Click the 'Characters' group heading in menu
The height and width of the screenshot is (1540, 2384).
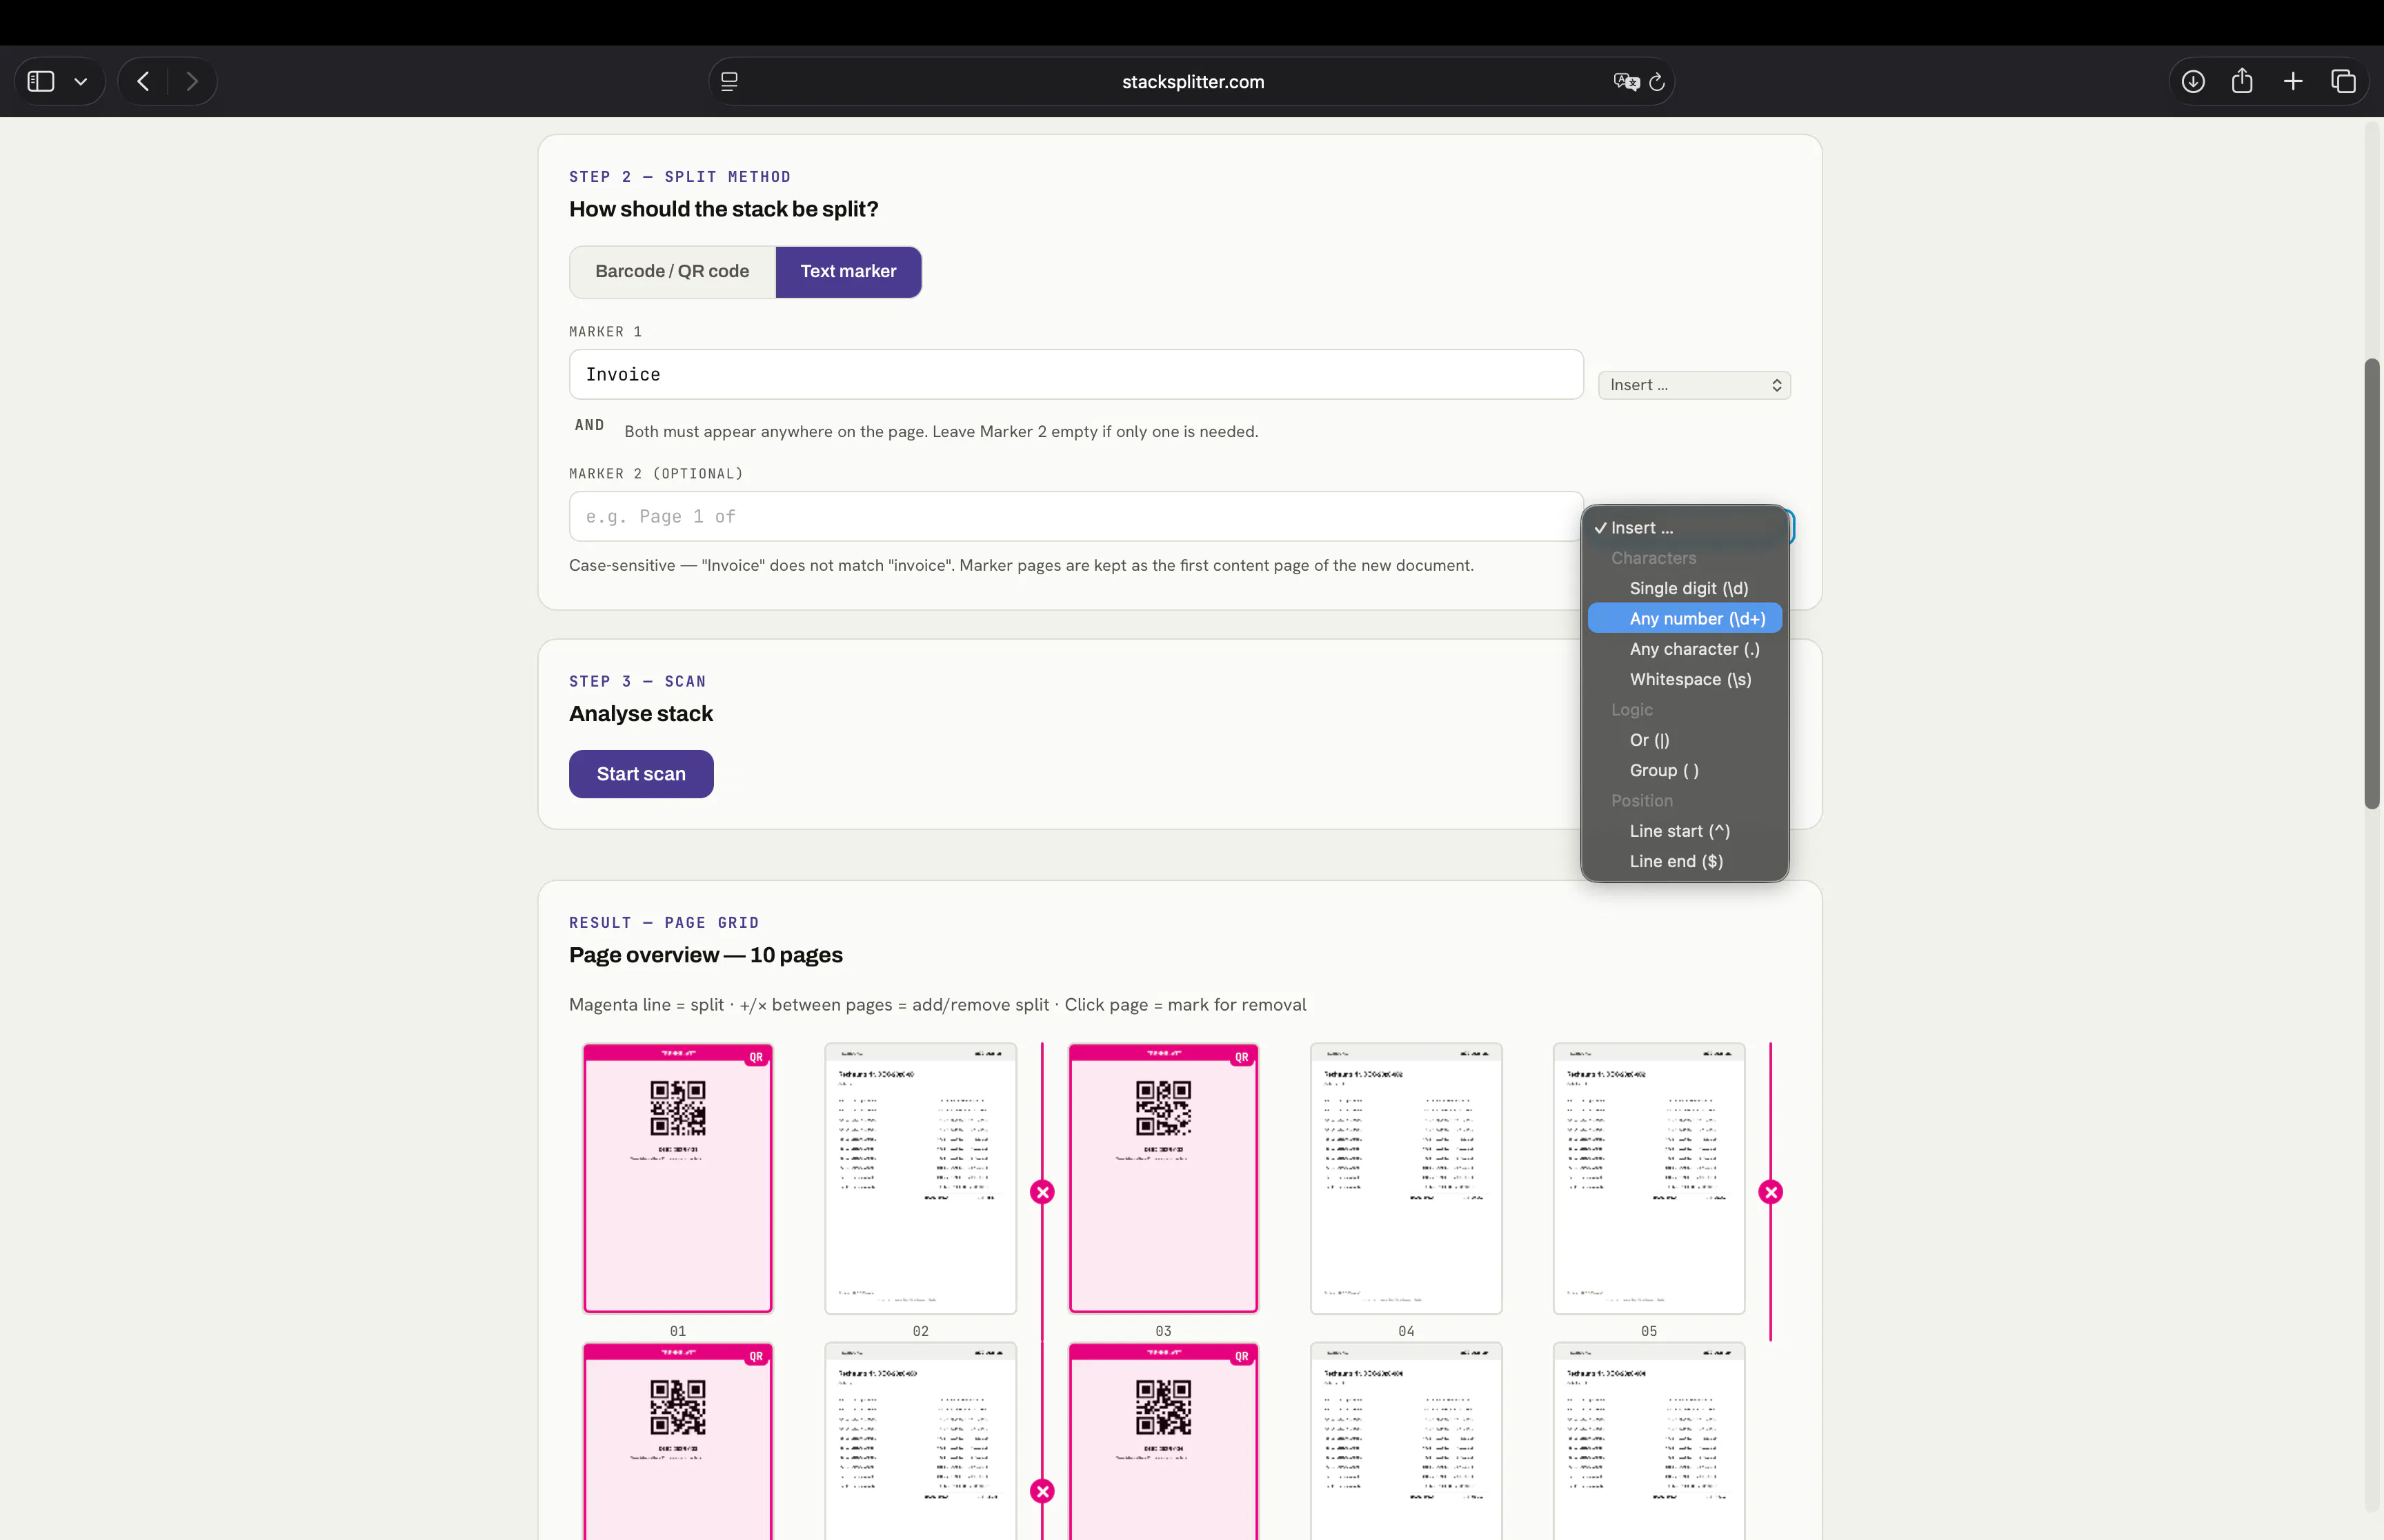pyautogui.click(x=1653, y=558)
